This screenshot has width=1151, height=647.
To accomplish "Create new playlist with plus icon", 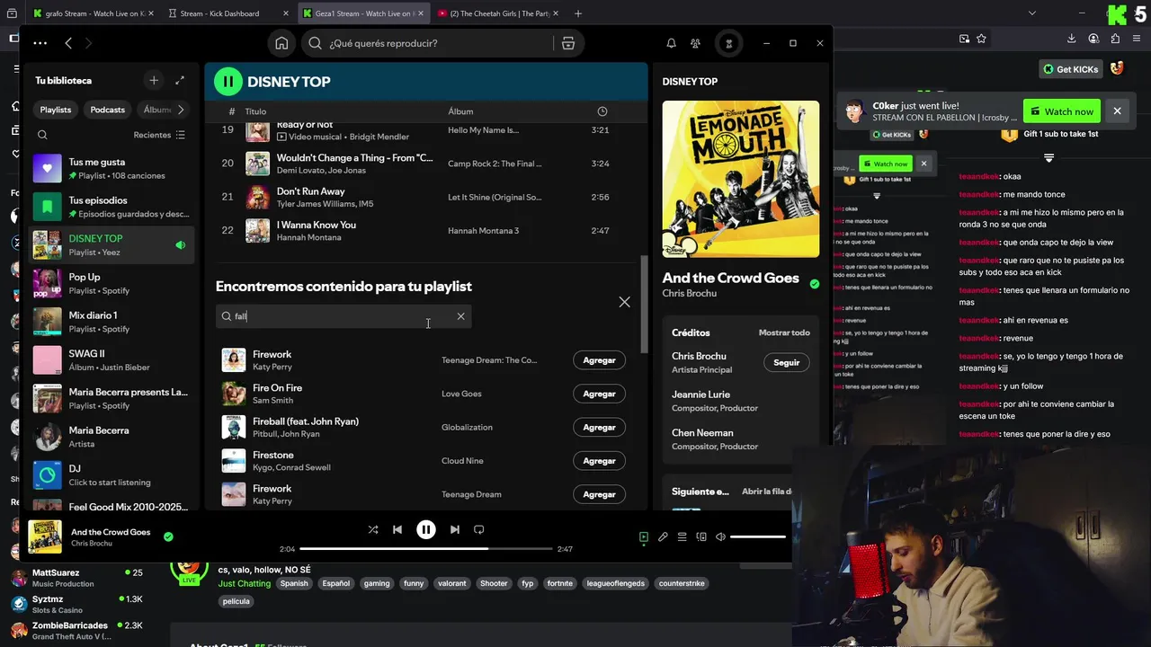I will coord(154,80).
